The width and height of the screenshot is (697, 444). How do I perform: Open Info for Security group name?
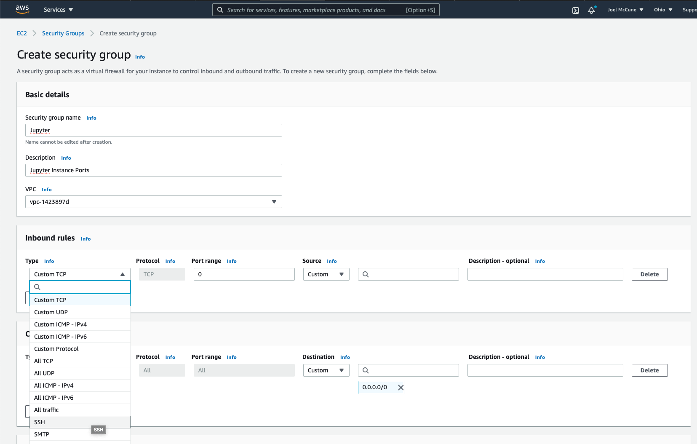pos(91,118)
